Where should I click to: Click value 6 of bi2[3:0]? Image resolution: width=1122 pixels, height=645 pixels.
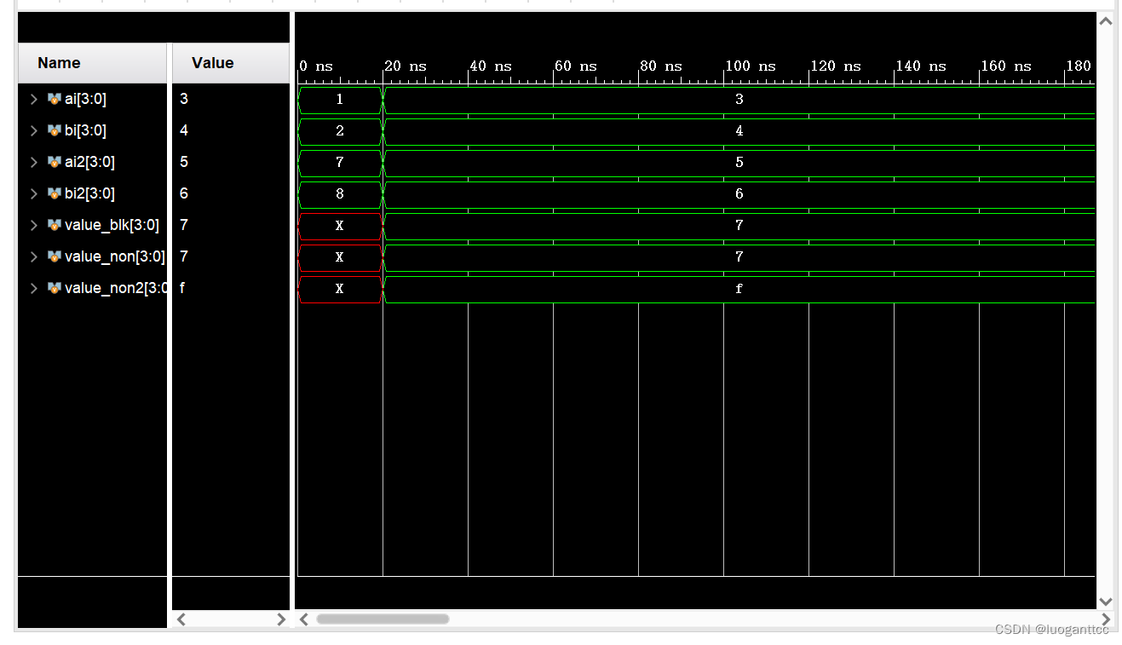[x=184, y=193]
